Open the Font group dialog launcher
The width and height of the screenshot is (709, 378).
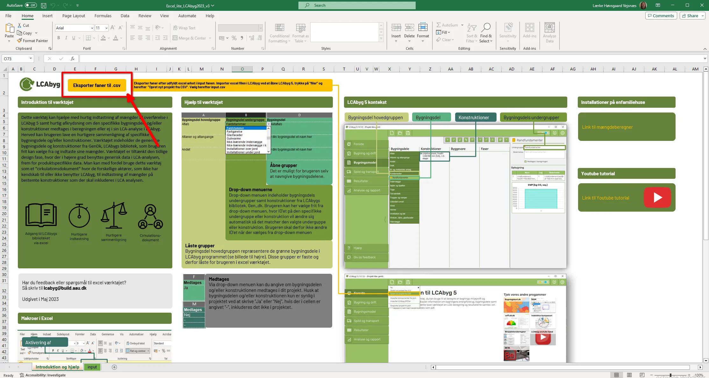(124, 48)
